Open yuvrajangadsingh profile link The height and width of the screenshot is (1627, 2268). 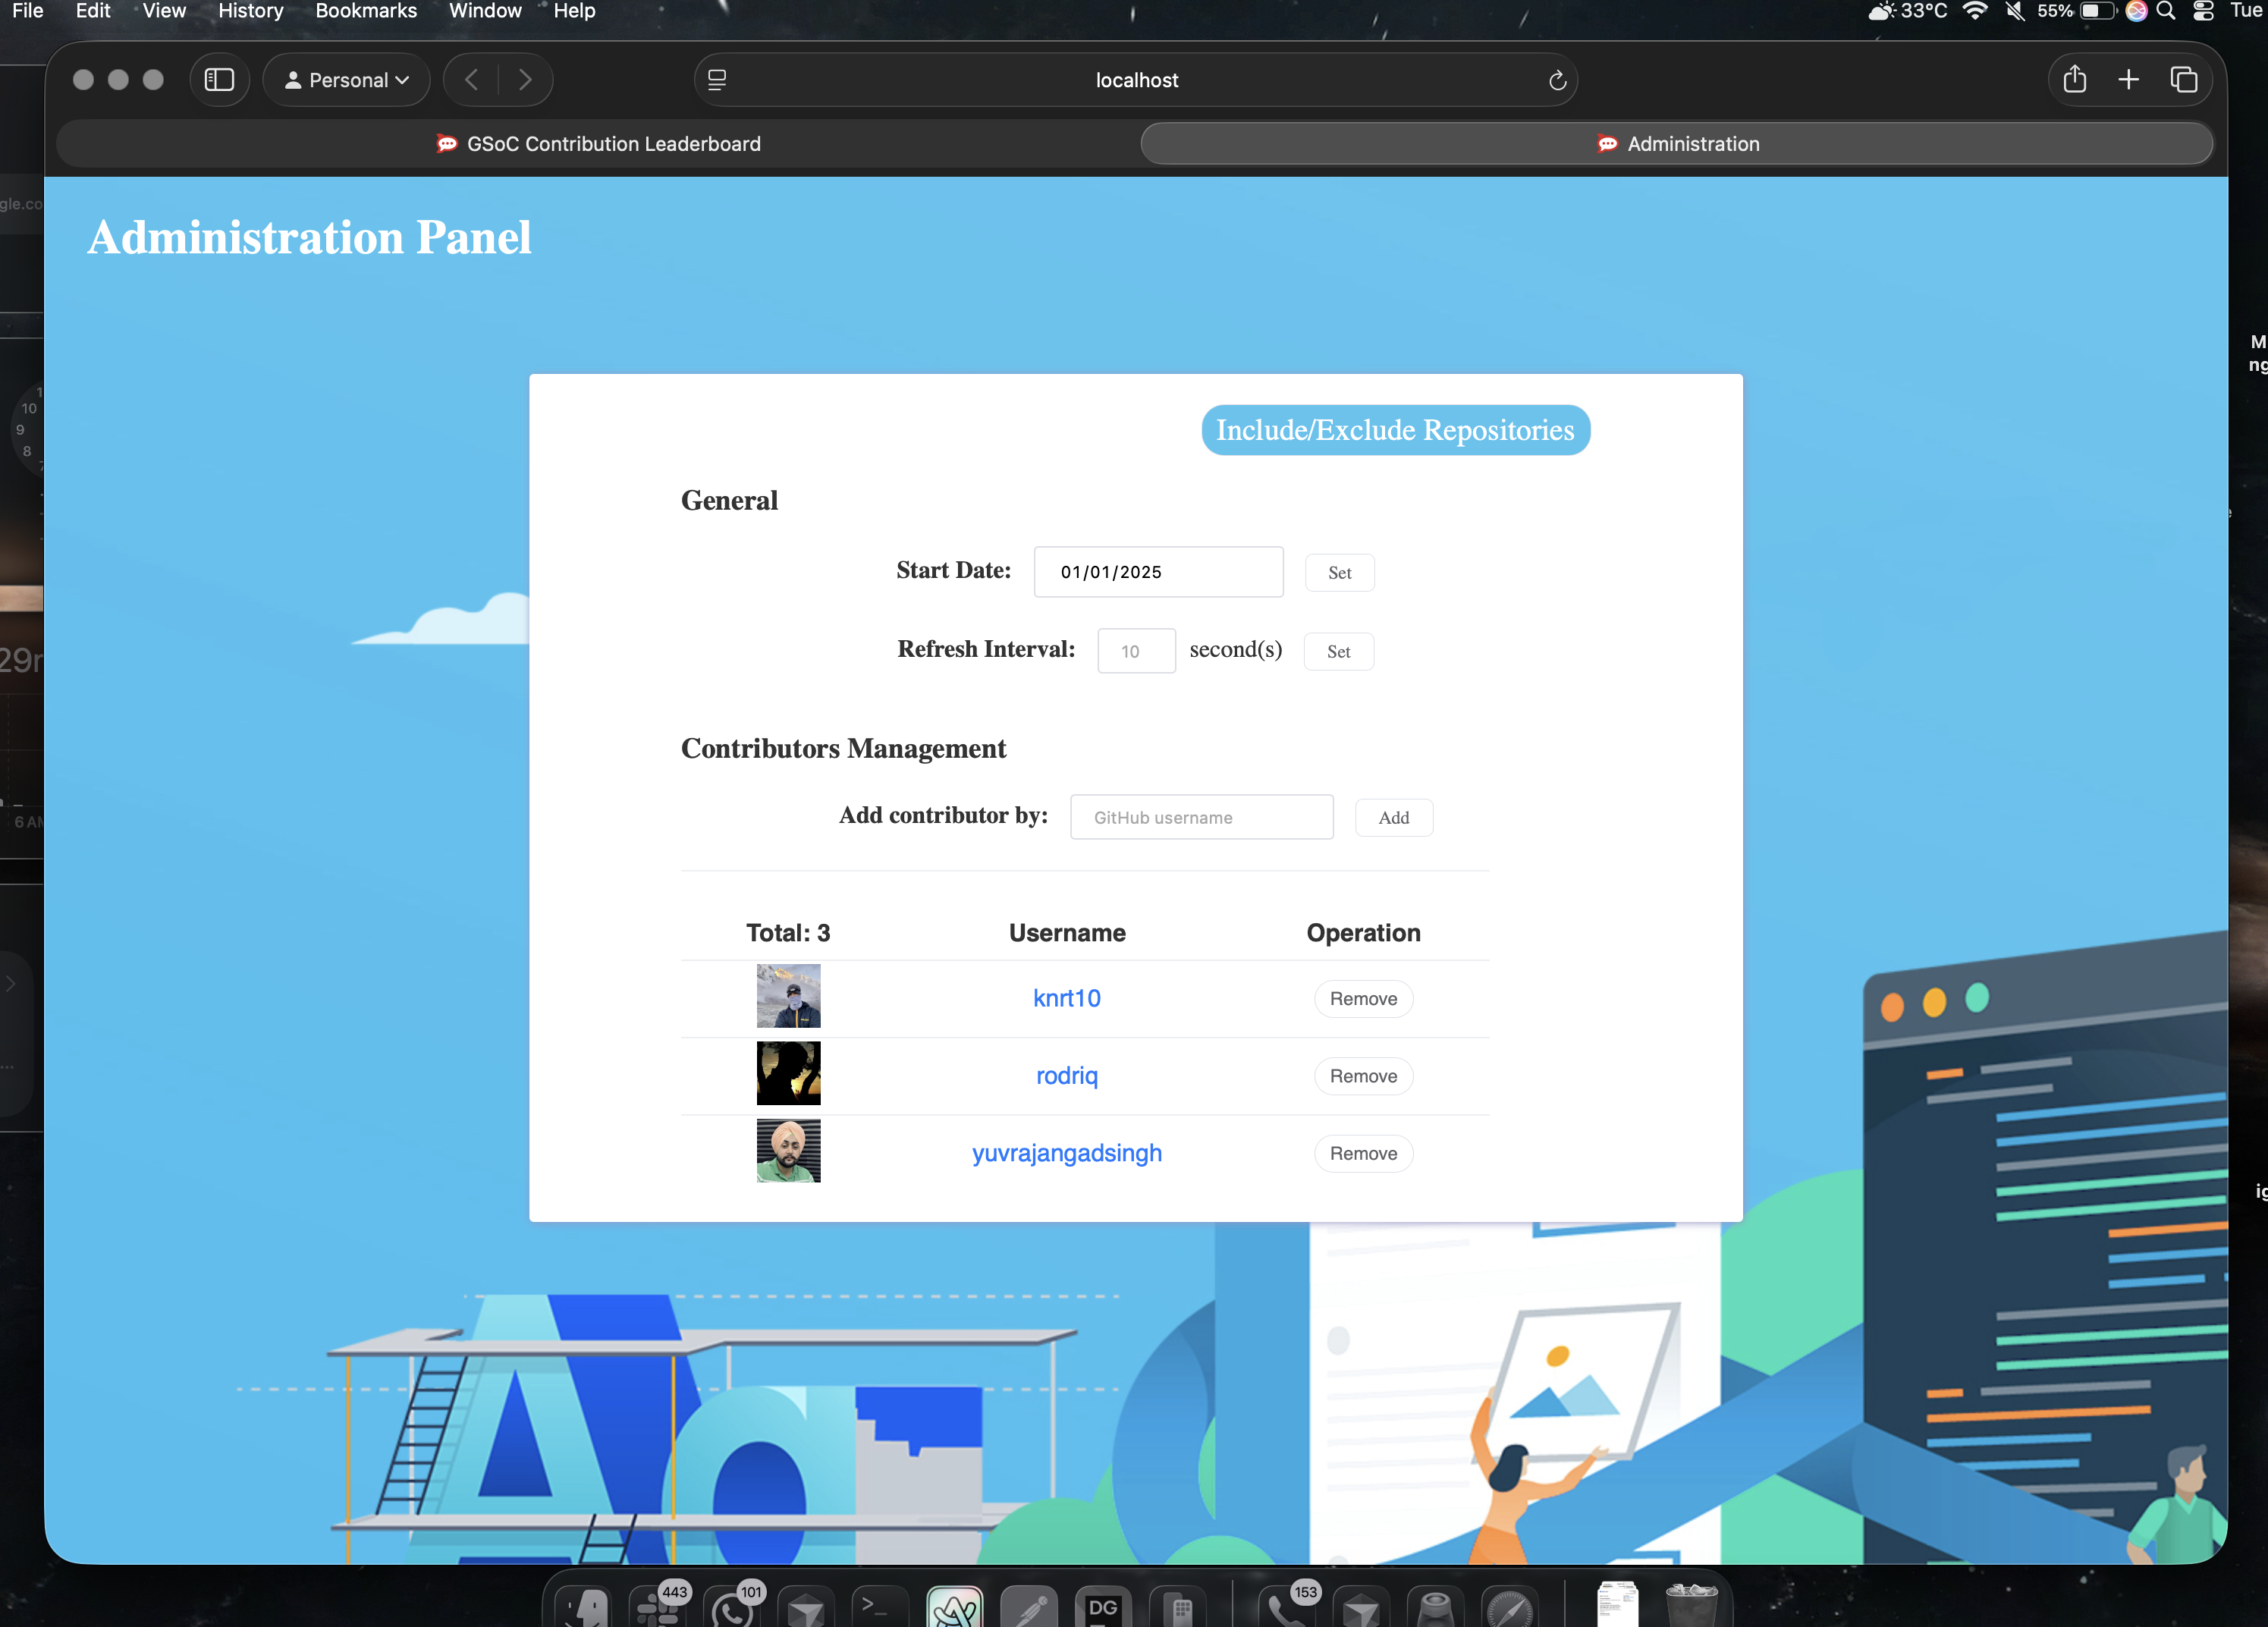click(1066, 1153)
